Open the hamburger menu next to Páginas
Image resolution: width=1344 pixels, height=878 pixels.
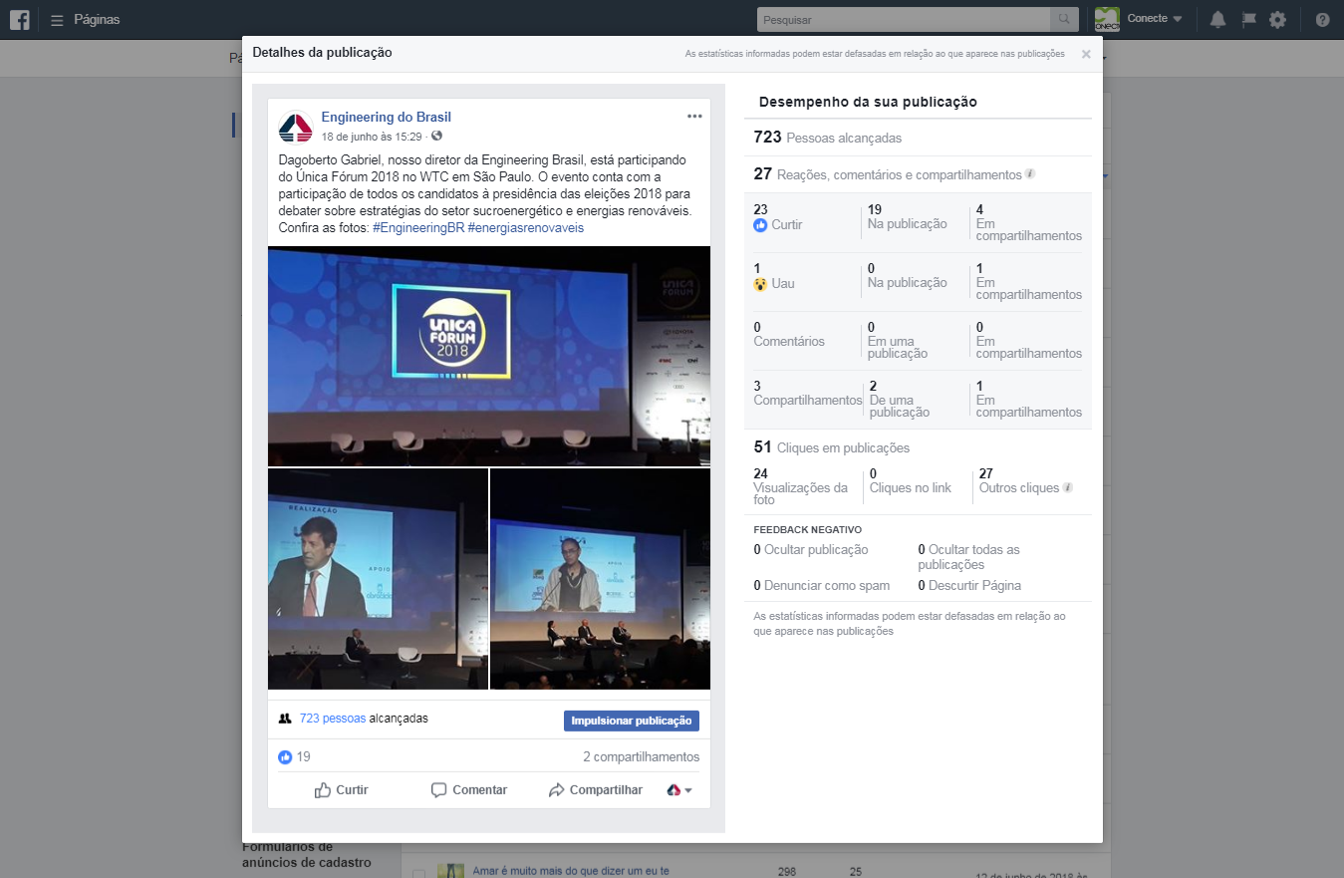pyautogui.click(x=57, y=20)
